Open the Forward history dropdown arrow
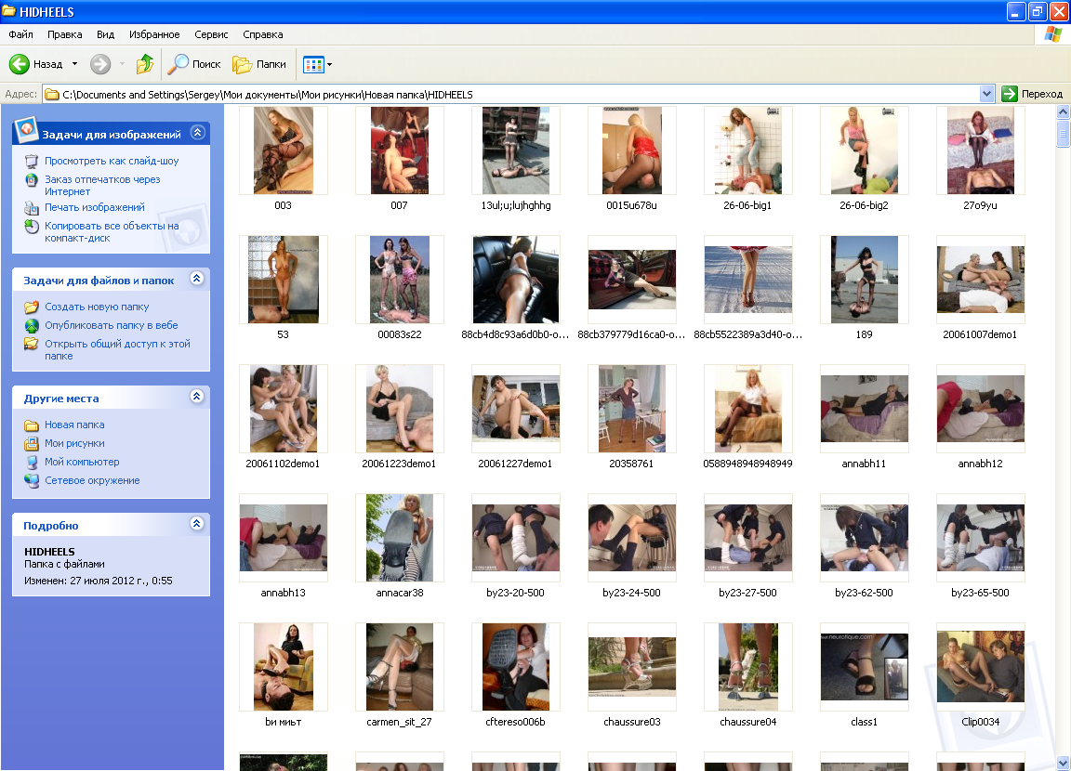Image resolution: width=1071 pixels, height=771 pixels. point(123,64)
